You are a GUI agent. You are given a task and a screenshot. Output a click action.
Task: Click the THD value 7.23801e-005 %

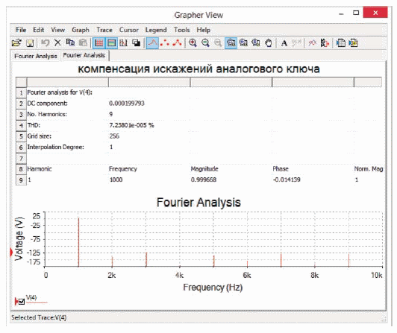131,125
